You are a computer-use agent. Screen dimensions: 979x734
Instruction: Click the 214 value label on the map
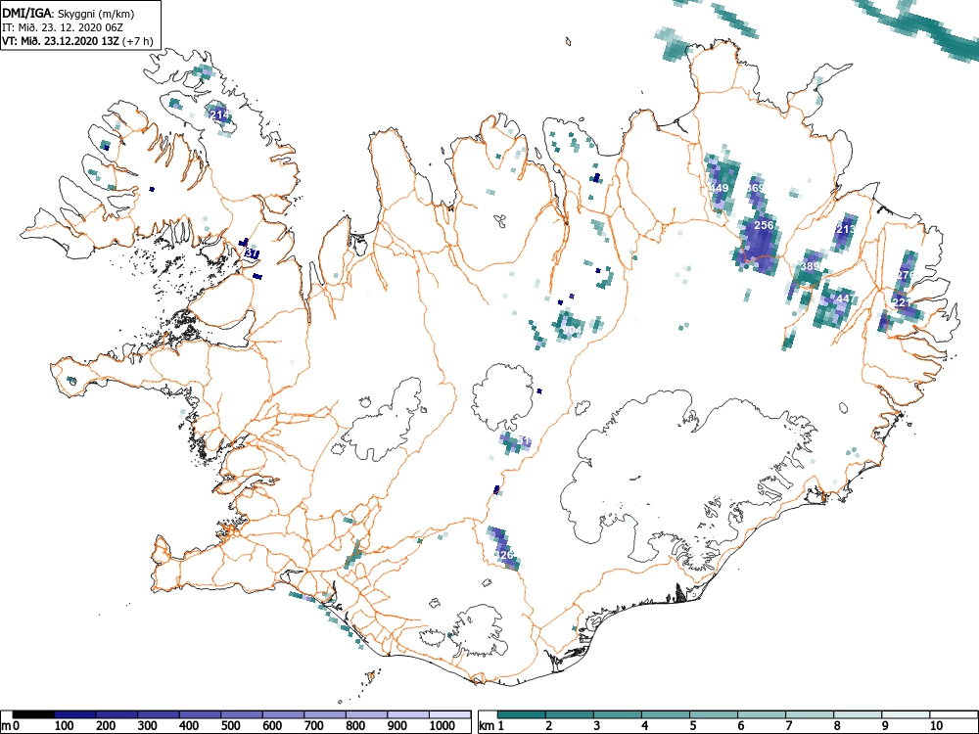[x=219, y=115]
